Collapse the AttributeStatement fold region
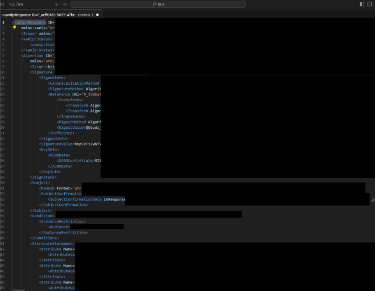Screen dimensions: 375x291 click(x=14, y=243)
